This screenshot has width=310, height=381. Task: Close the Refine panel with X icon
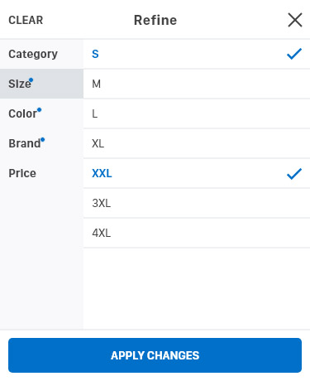(295, 20)
